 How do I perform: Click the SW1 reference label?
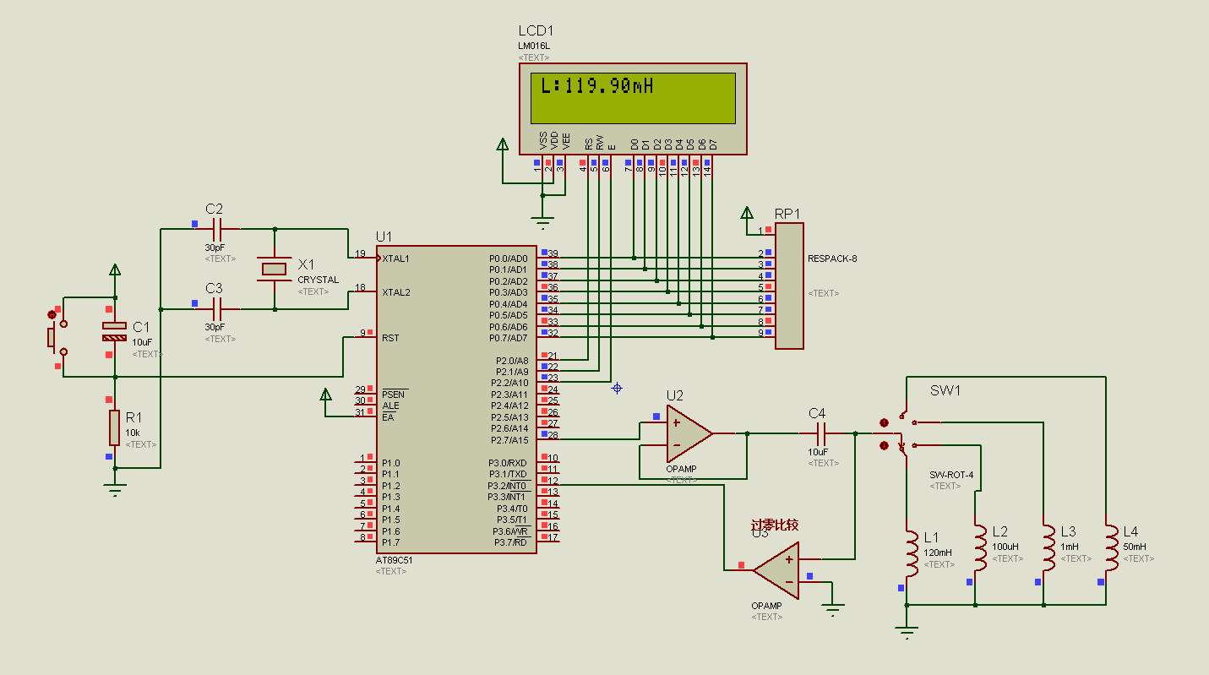pos(945,391)
